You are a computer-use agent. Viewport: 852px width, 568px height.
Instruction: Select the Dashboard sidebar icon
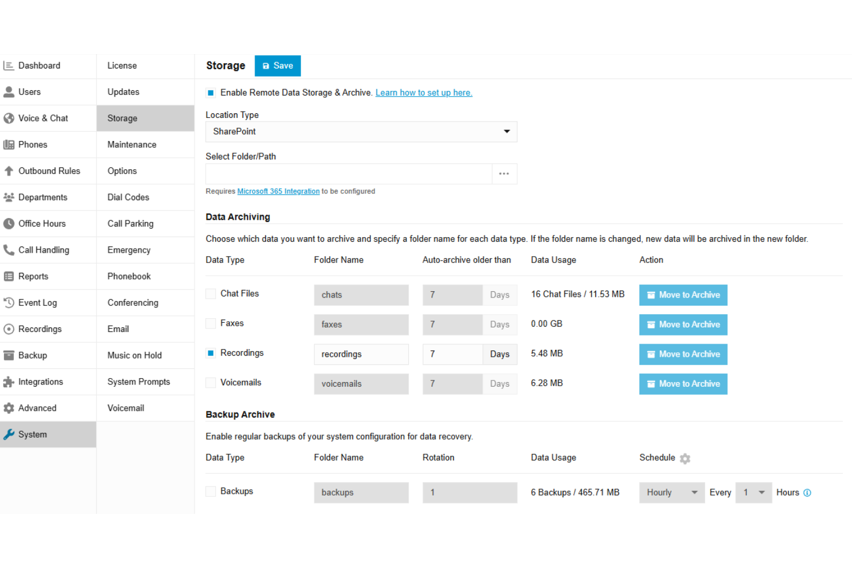(x=9, y=65)
